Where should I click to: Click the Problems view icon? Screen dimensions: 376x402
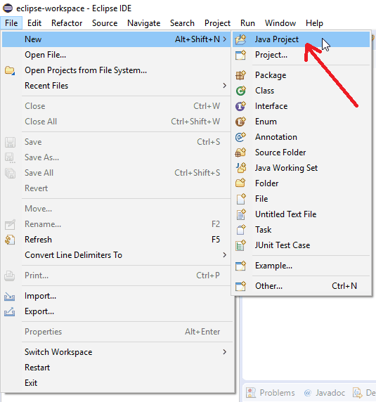point(251,393)
